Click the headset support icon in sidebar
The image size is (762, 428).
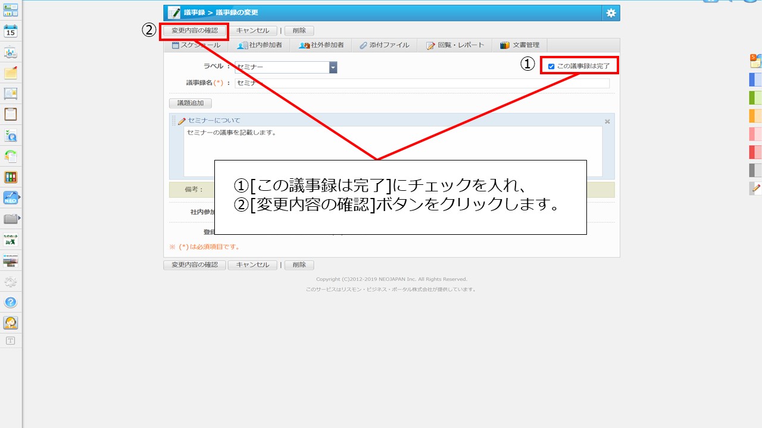click(x=11, y=323)
